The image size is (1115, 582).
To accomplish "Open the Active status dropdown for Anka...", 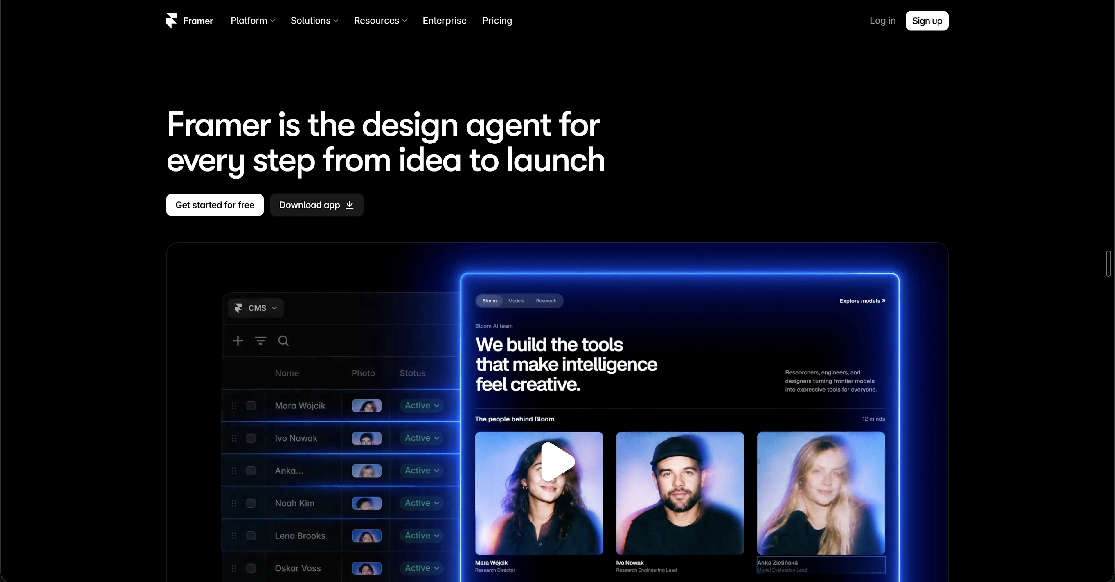I will (x=422, y=471).
